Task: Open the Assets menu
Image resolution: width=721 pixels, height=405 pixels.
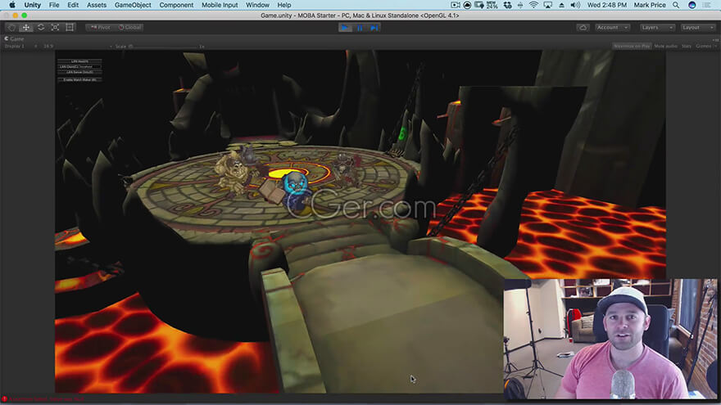Action: tap(97, 5)
